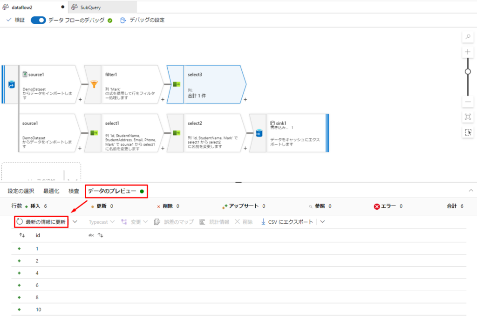Screen dimensions: 477x336
Task: Expand the refresh options dropdown arrow
Action: tap(75, 222)
